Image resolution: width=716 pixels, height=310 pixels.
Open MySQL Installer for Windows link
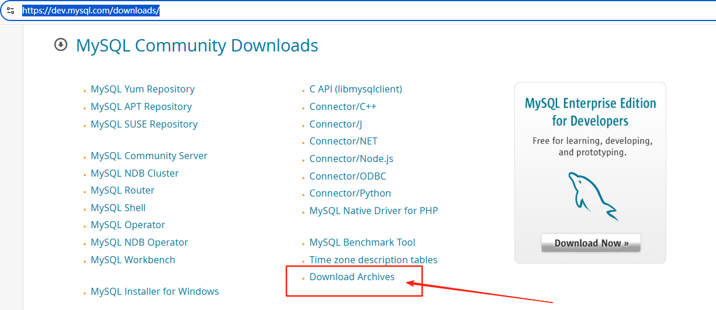(x=155, y=291)
